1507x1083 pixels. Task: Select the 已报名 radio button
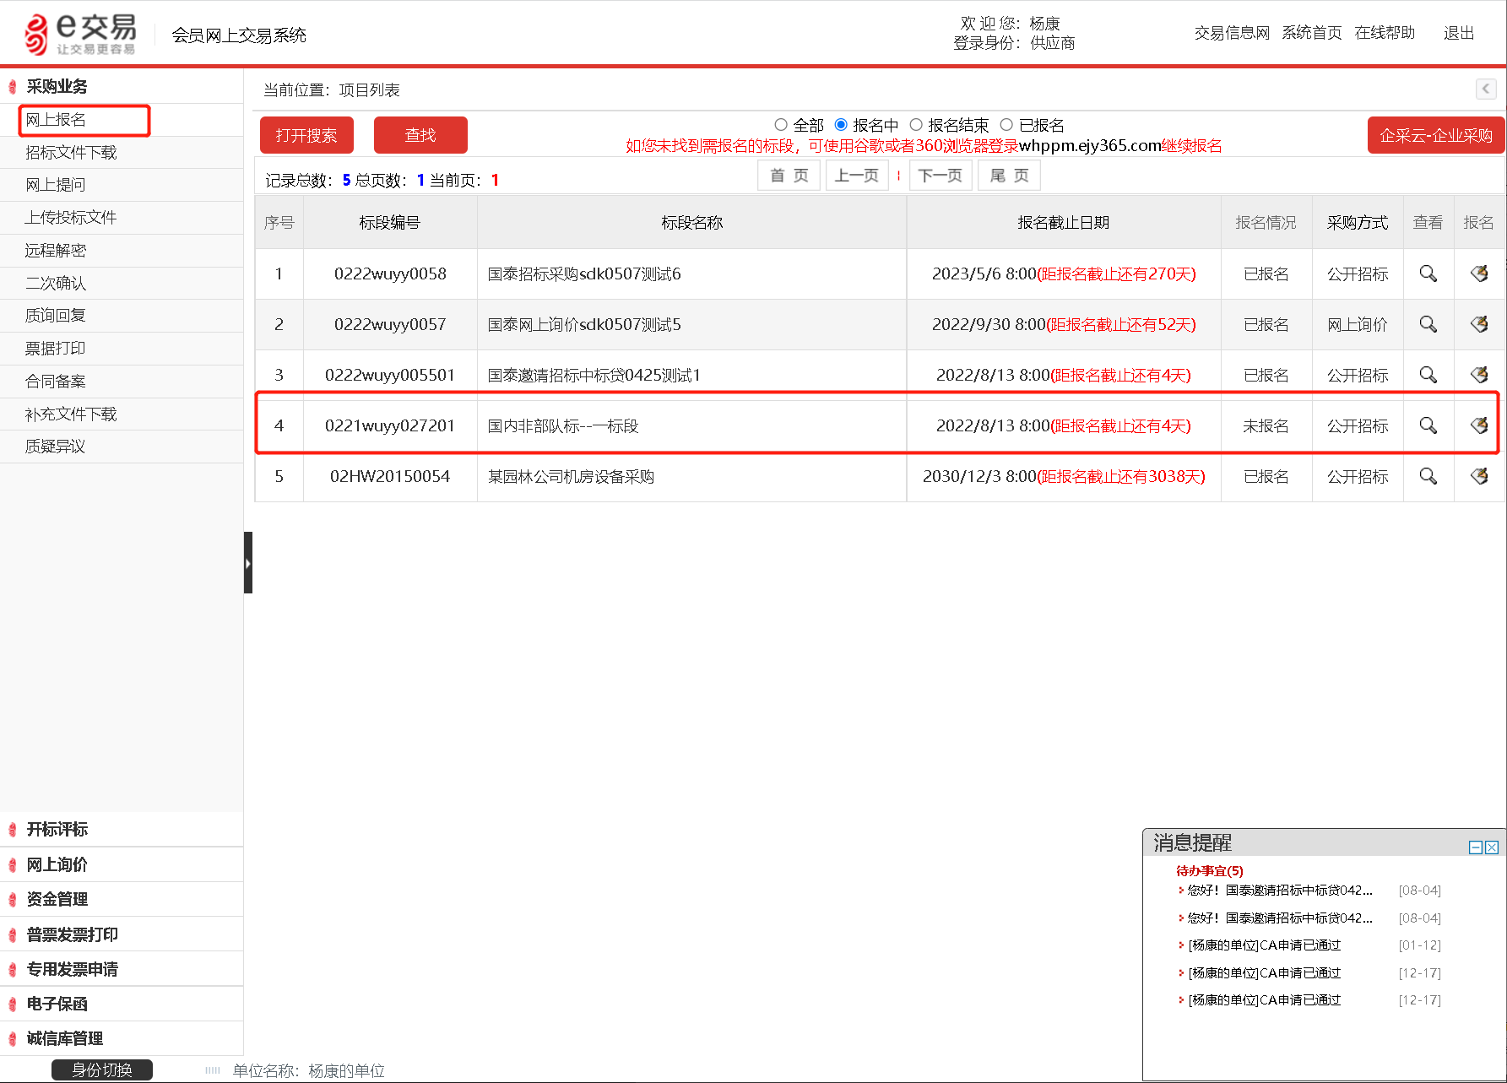click(x=1006, y=125)
